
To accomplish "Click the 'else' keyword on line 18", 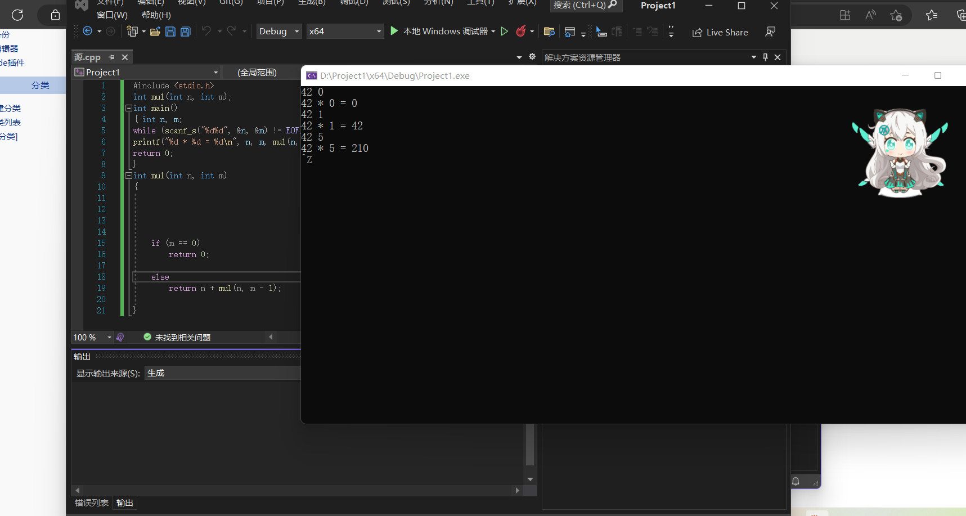I will [160, 277].
